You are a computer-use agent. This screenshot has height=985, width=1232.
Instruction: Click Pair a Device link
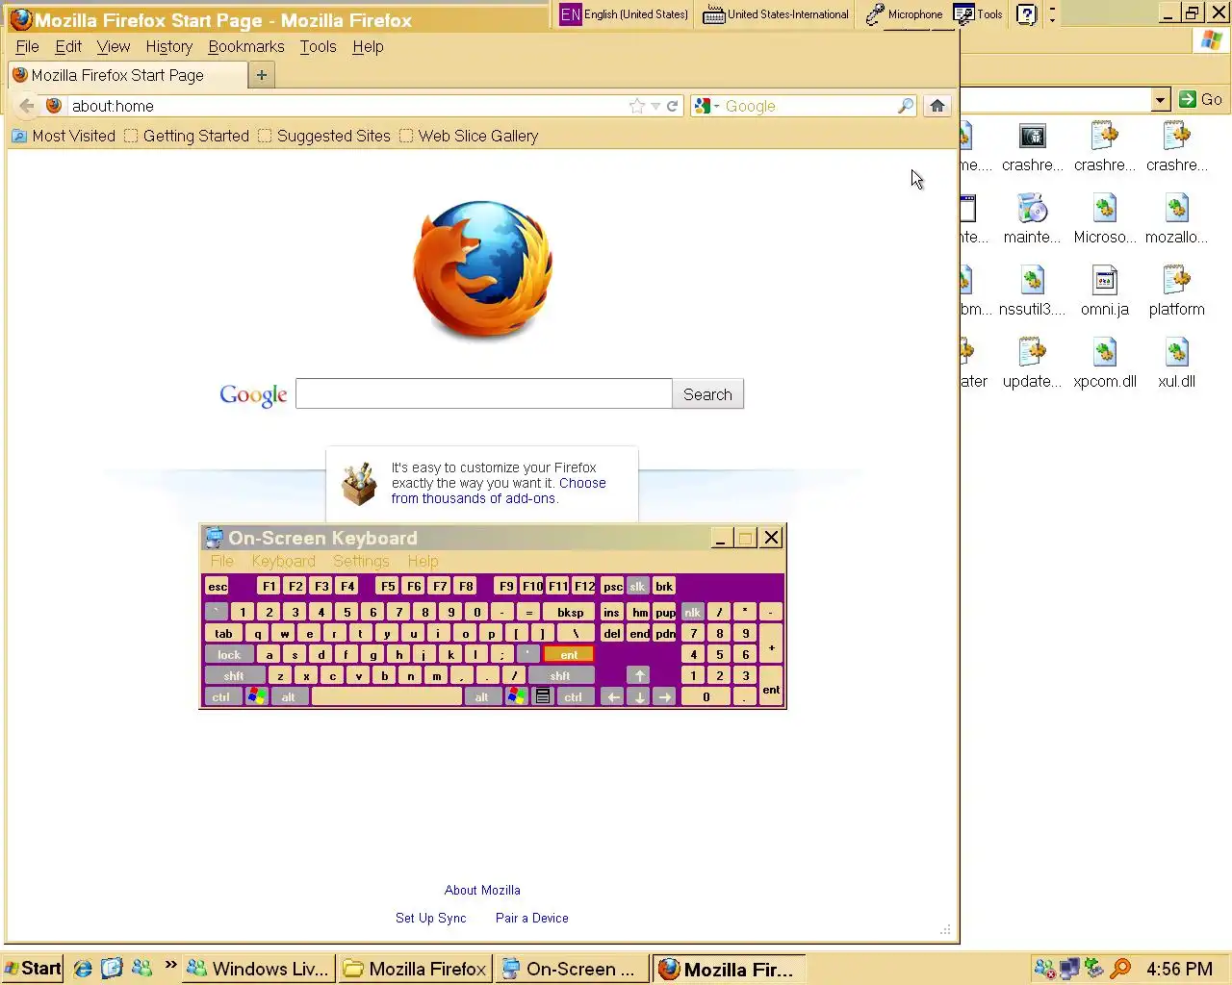pos(531,918)
